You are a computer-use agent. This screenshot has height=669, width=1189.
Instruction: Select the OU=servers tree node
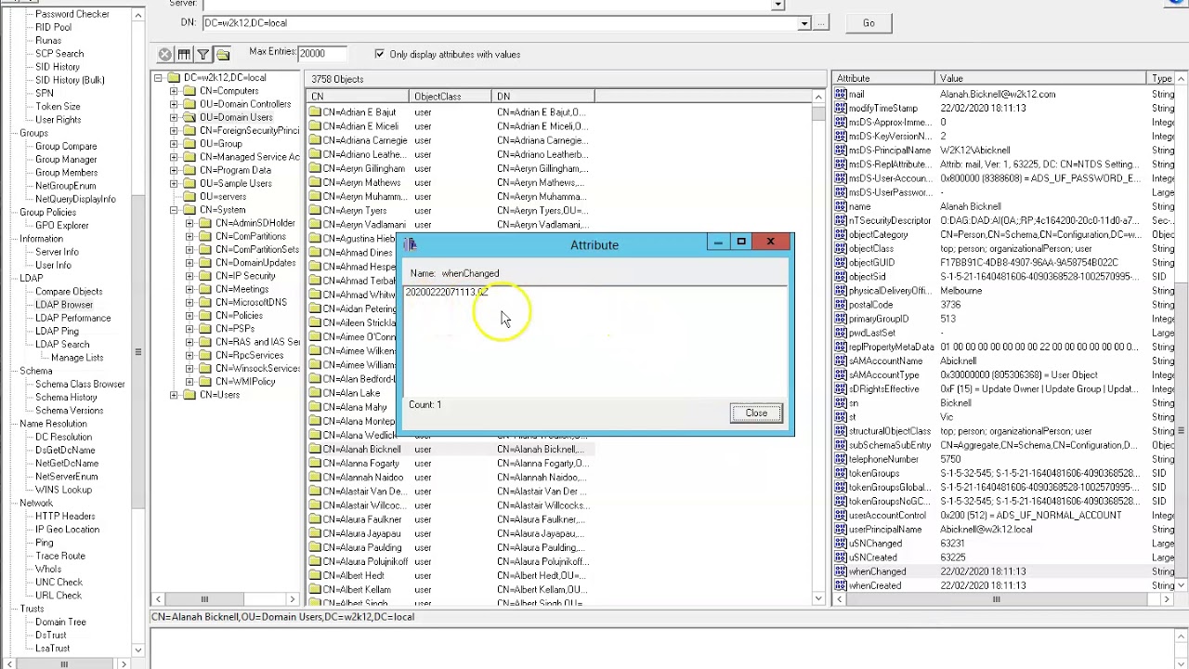(x=223, y=197)
